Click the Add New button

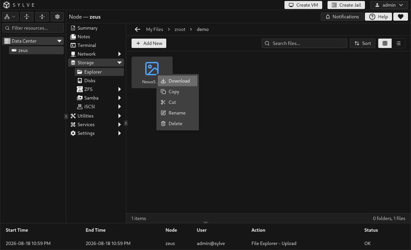(x=149, y=43)
